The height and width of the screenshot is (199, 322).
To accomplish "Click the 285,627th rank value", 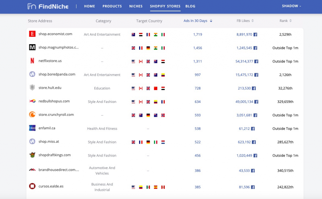I will pos(285,142).
